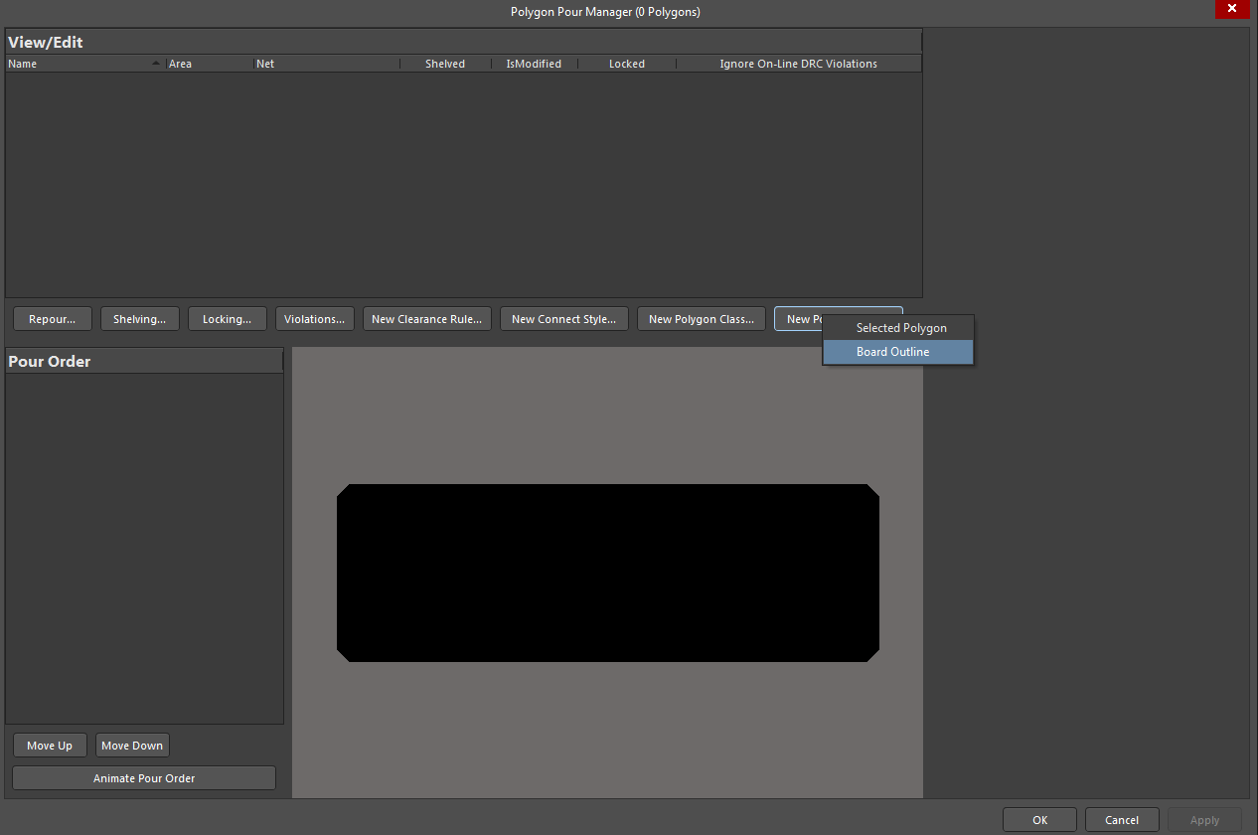Choose Board Outline from the popup menu
This screenshot has width=1258, height=835.
[x=892, y=352]
